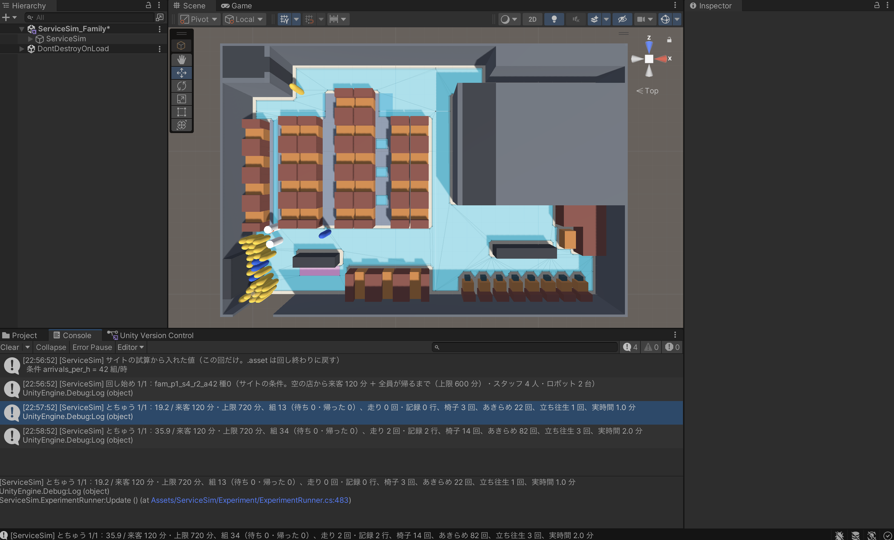
Task: Toggle hidden objects visibility in Scene
Action: click(x=622, y=19)
